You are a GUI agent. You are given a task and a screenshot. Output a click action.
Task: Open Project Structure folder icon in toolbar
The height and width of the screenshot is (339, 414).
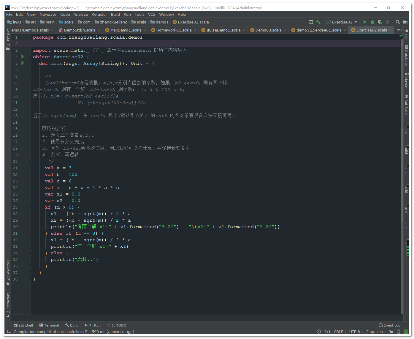pos(405,22)
